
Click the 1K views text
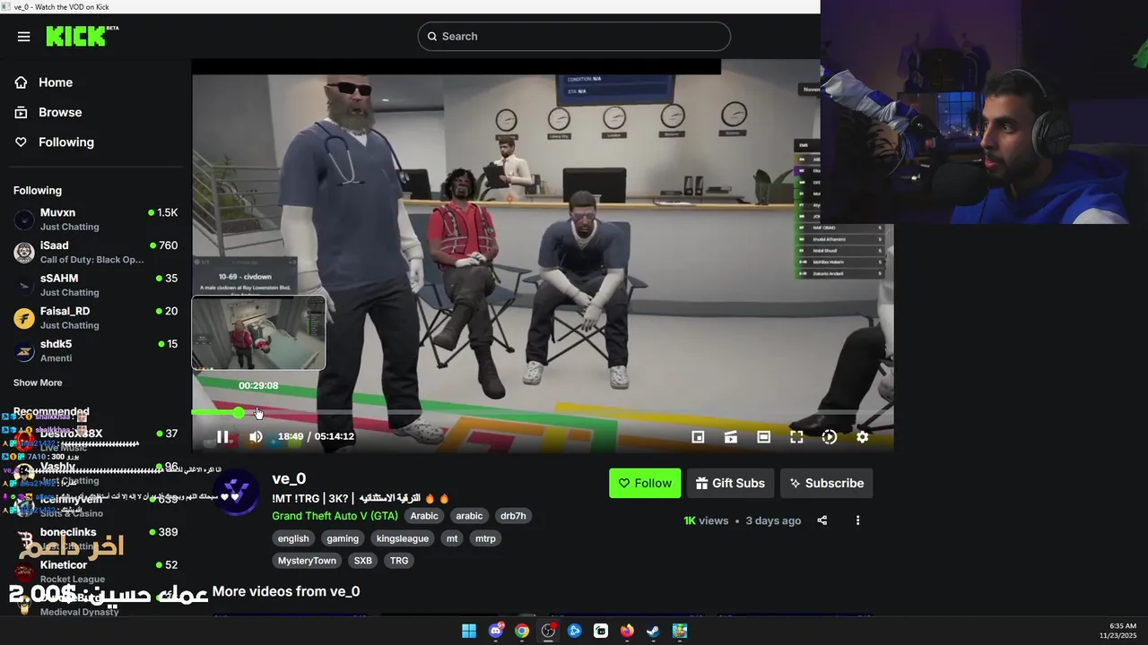click(x=706, y=520)
